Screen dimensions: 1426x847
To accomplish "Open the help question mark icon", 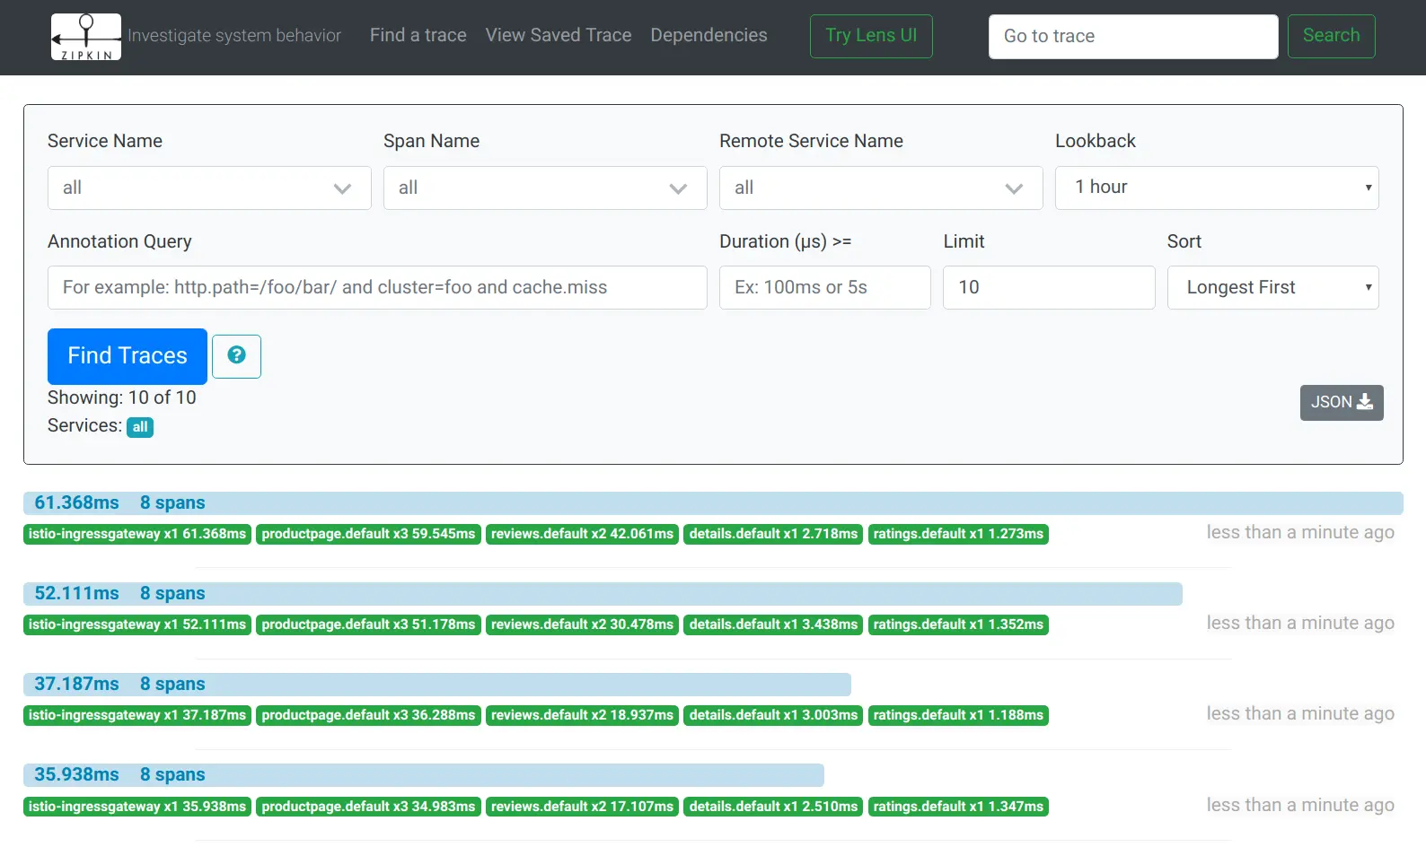I will tap(237, 356).
